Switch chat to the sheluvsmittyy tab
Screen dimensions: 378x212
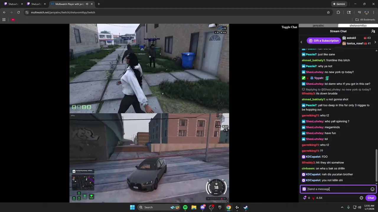(358, 26)
